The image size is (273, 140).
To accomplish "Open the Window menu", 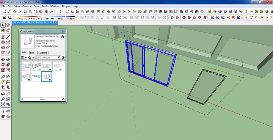I will [x=55, y=6].
